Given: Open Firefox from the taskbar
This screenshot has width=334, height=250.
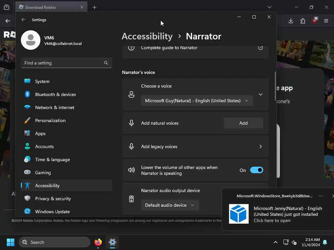Looking at the screenshot, I should tap(98, 242).
